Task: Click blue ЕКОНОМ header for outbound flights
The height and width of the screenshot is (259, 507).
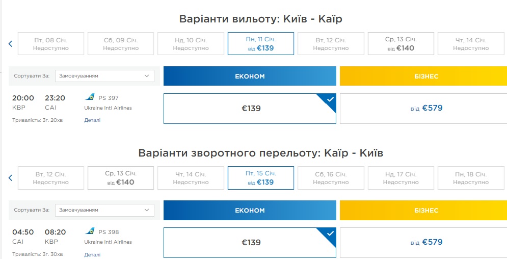Action: tap(250, 76)
